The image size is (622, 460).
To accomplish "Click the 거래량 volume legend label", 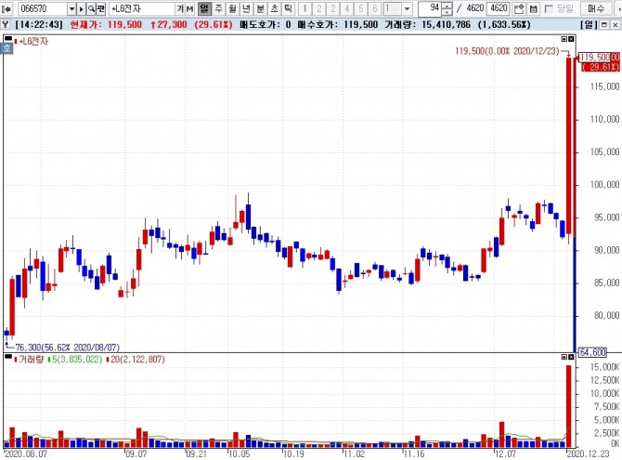I will [31, 360].
